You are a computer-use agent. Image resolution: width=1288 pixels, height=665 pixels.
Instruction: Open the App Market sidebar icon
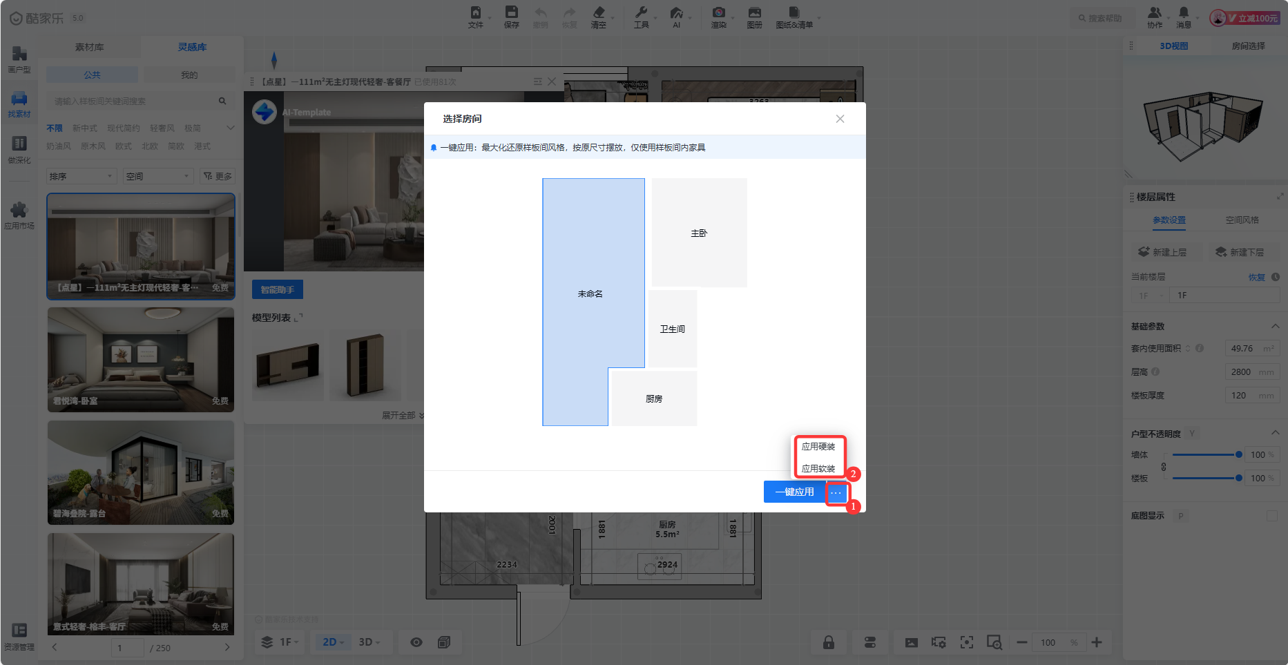coord(19,215)
